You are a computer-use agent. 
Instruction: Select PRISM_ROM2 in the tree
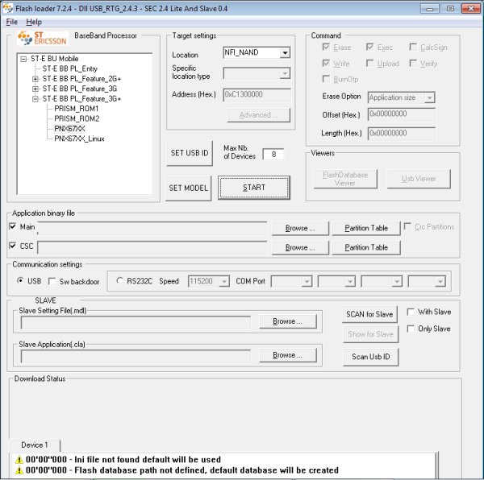click(77, 118)
